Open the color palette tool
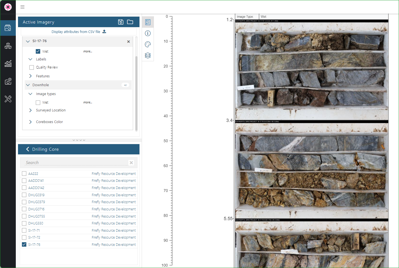The width and height of the screenshot is (399, 268). point(148,44)
